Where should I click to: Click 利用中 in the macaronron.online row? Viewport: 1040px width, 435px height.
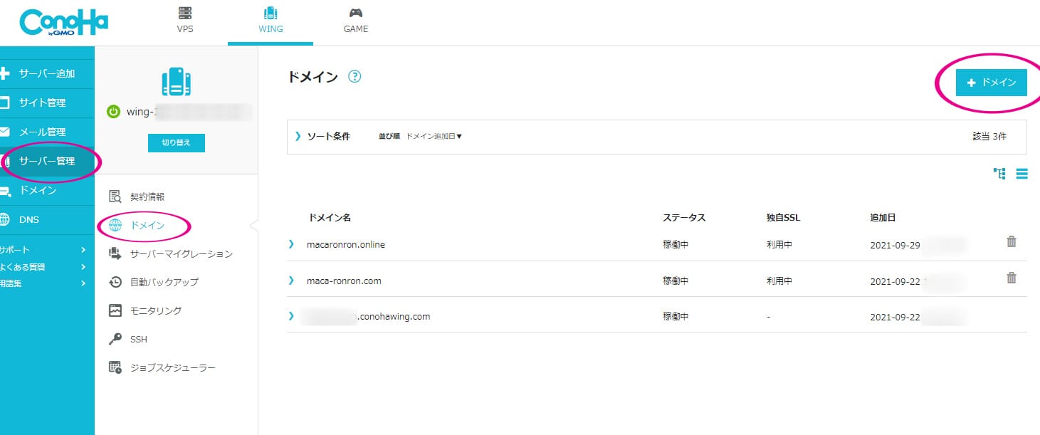(779, 244)
